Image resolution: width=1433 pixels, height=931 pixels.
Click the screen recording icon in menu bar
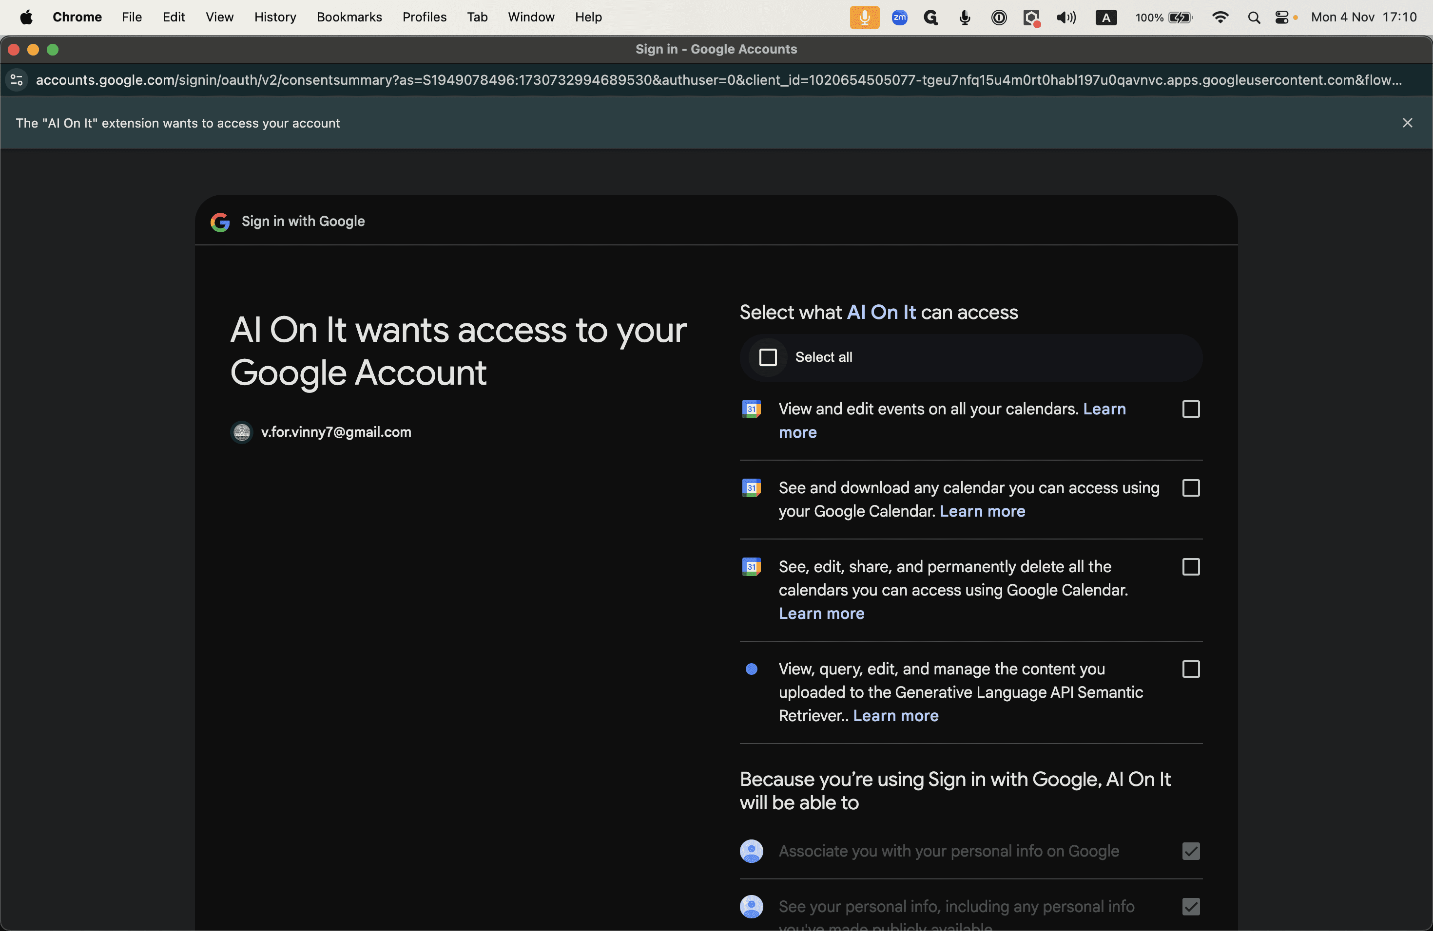pyautogui.click(x=1032, y=18)
